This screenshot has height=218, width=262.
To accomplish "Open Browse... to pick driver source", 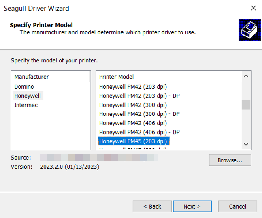I will (230, 160).
